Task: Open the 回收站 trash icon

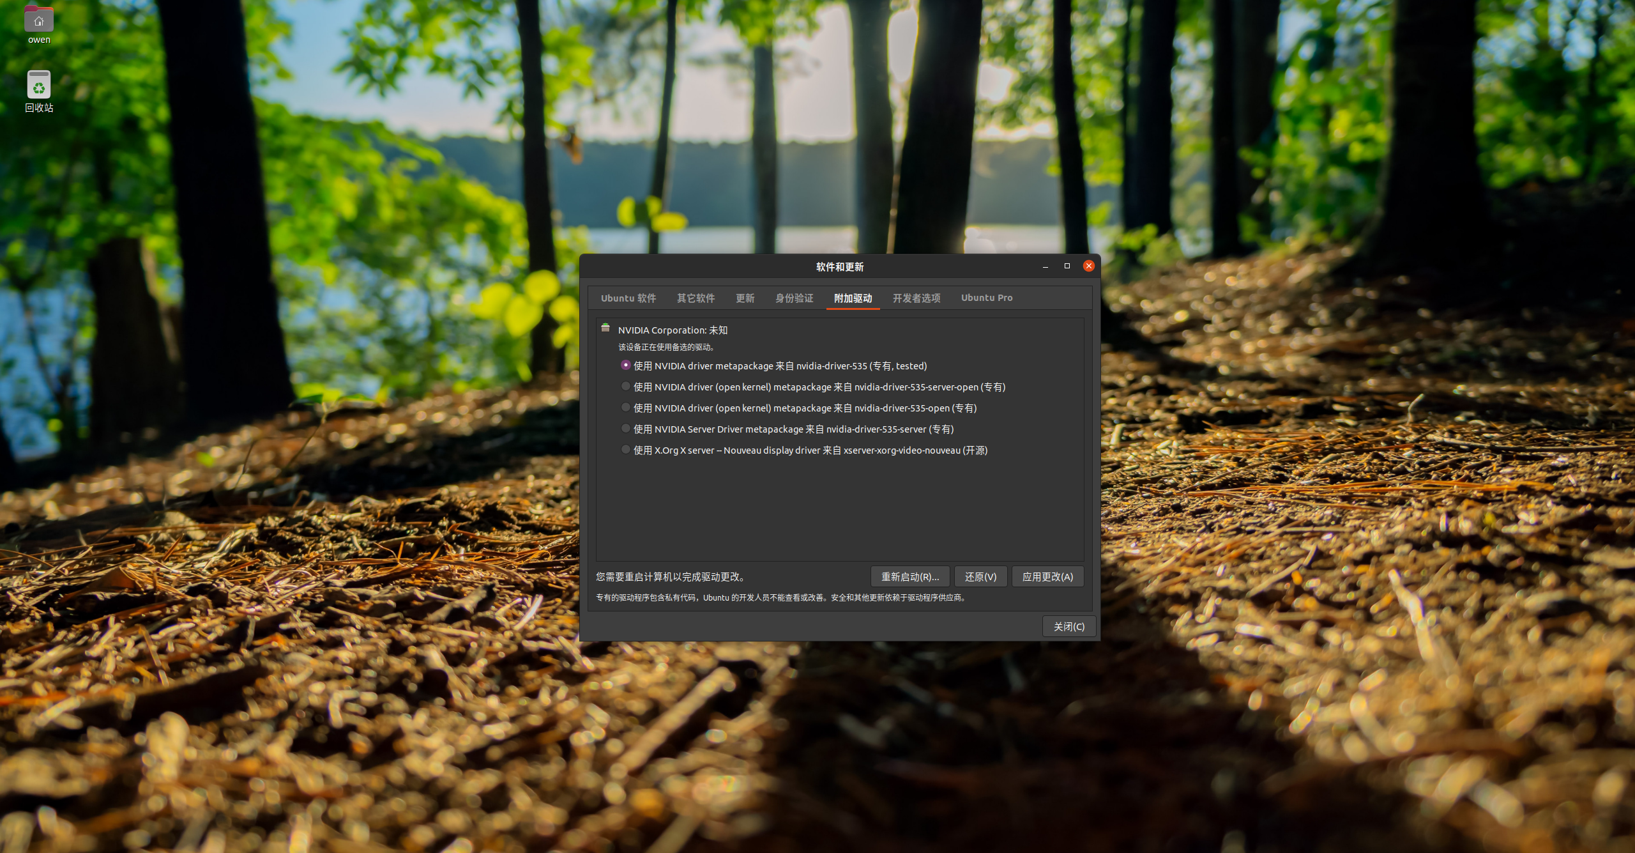Action: pos(39,85)
